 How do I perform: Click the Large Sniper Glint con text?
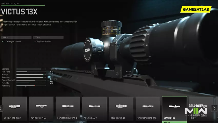point(43,41)
